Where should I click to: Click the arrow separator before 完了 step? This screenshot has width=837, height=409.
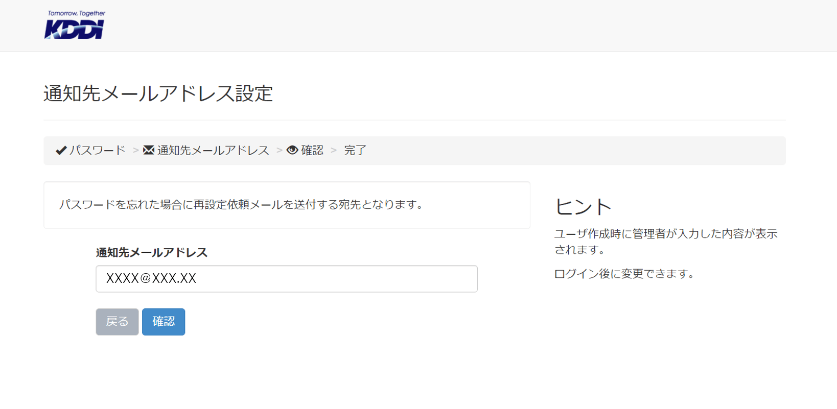[x=334, y=150]
